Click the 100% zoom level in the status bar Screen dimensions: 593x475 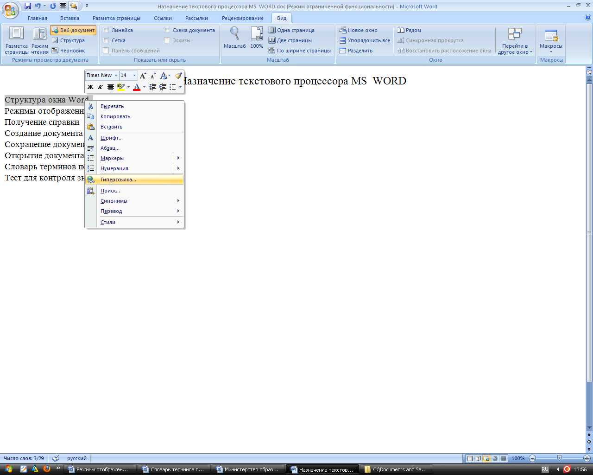[518, 458]
